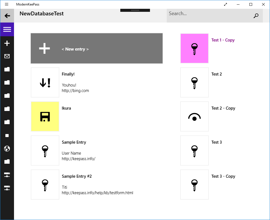The image size is (270, 220).
Task: Open the Sample Entry #2 title
Action: pyautogui.click(x=77, y=176)
